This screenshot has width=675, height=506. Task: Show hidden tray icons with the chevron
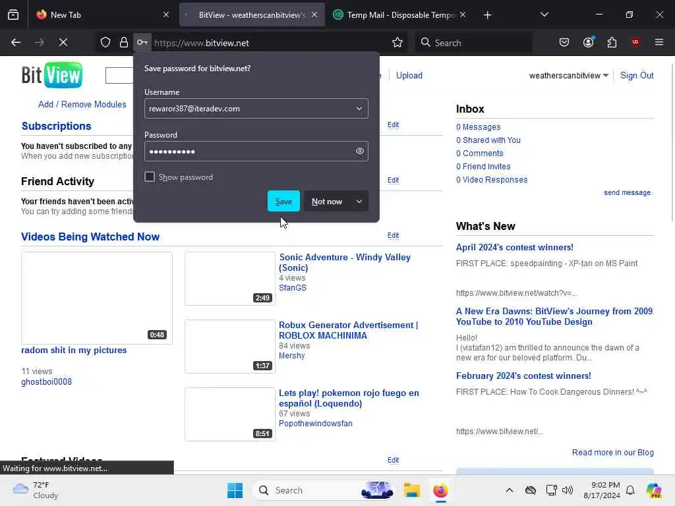tap(510, 490)
